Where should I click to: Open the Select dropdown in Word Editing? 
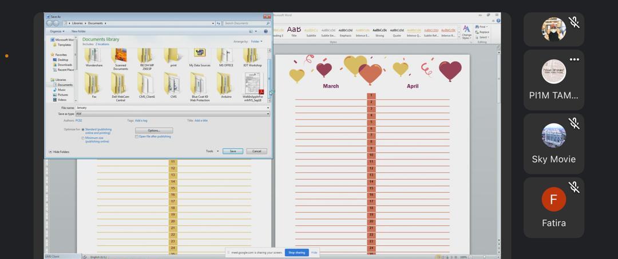[482, 37]
